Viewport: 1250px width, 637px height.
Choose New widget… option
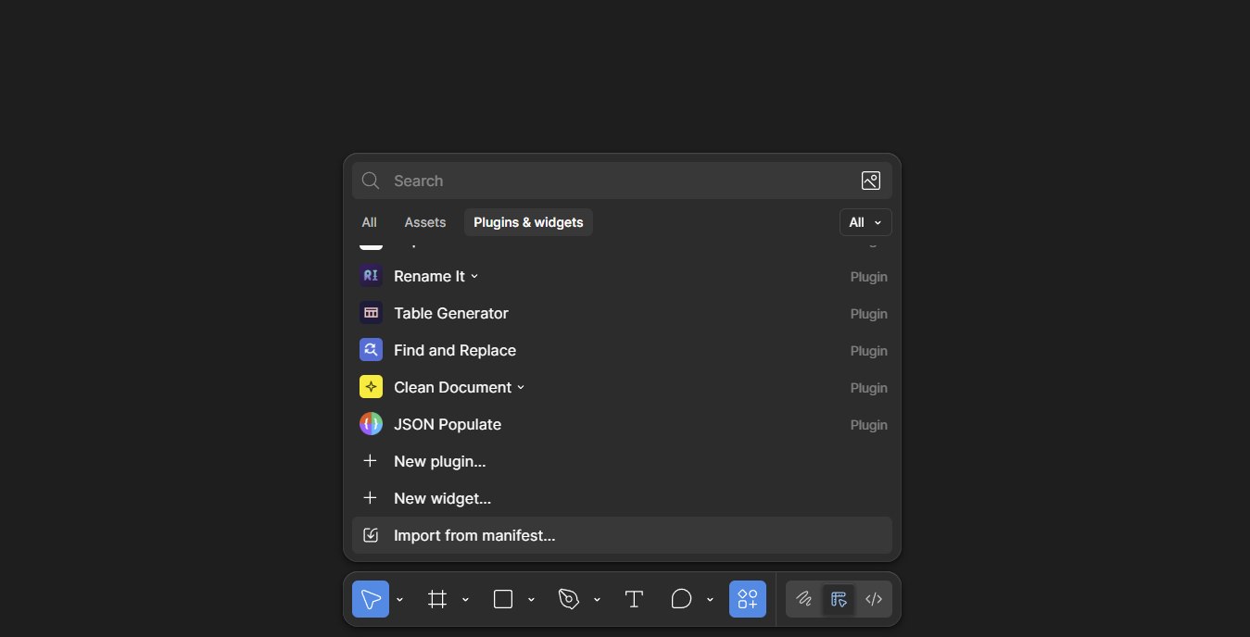622,498
